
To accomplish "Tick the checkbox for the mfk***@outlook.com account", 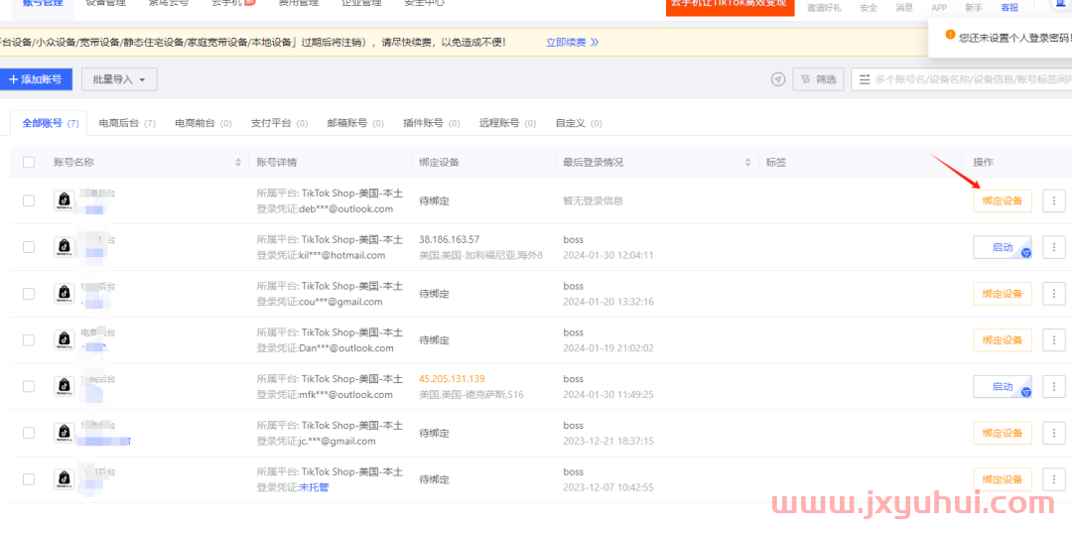I will point(29,387).
